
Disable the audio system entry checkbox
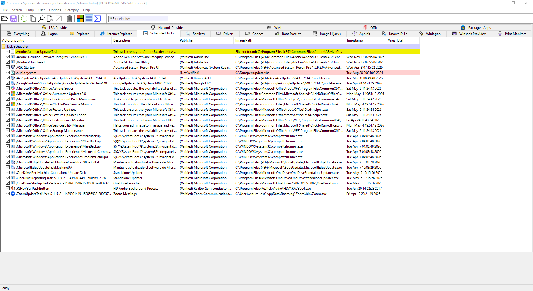coord(8,73)
